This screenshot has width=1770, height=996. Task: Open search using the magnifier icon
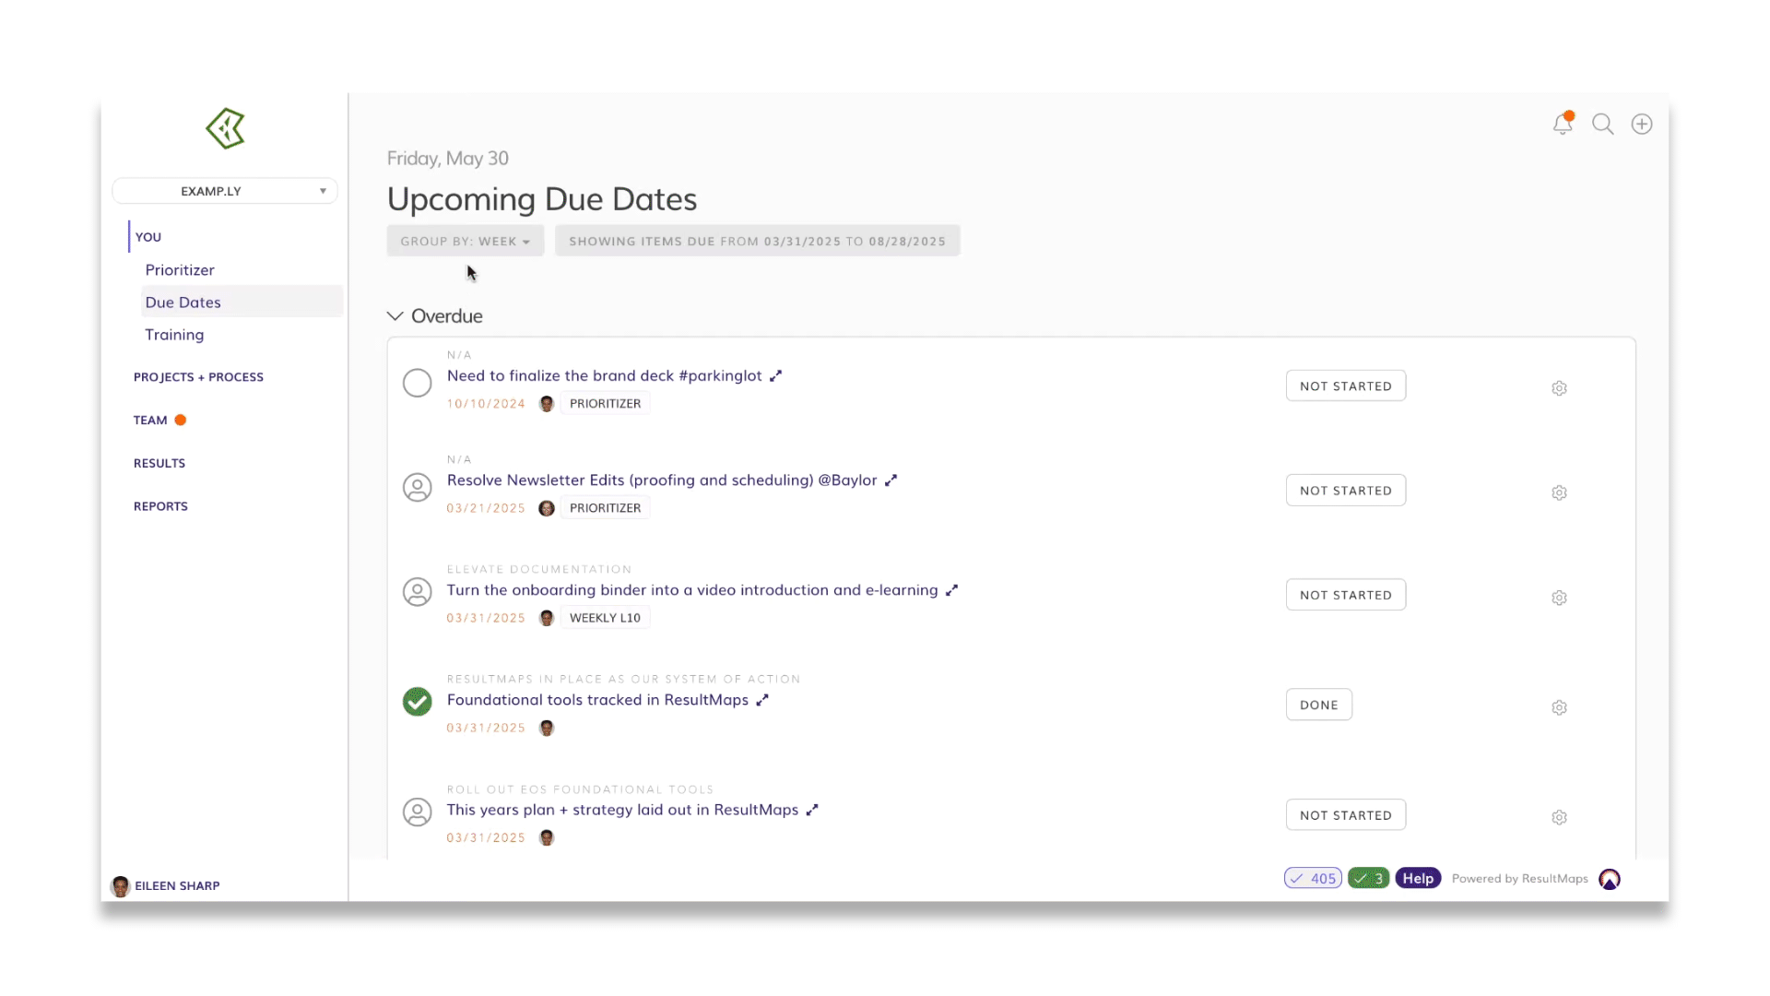(1603, 123)
